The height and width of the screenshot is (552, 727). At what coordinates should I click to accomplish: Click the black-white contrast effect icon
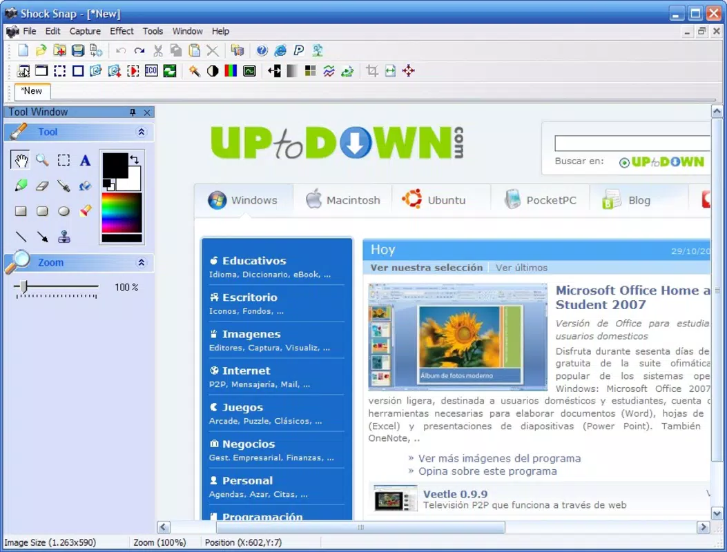tap(213, 71)
